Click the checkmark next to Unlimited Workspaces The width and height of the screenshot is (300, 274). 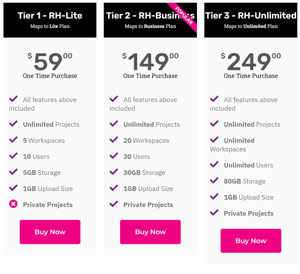(214, 140)
